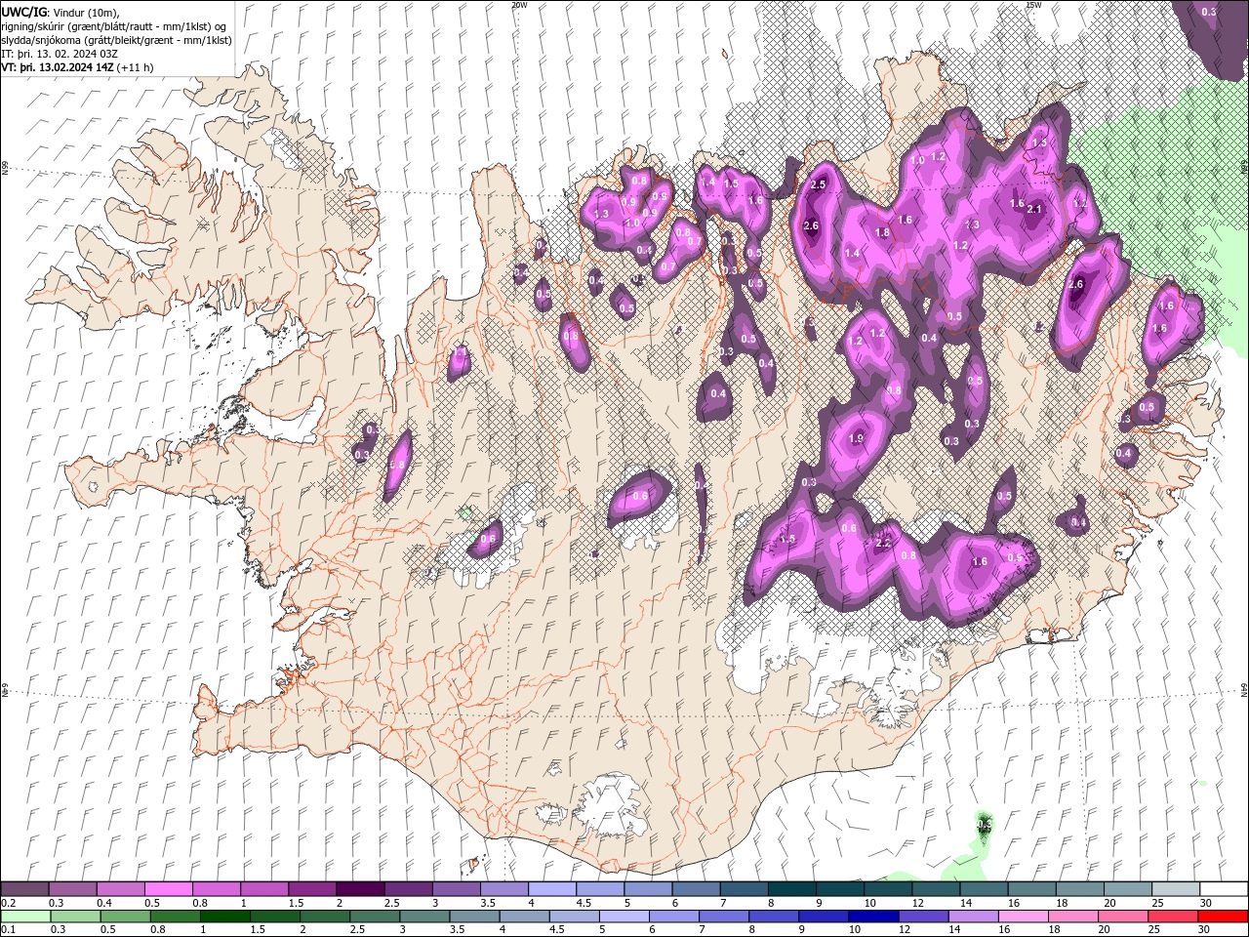1249x937 pixels.
Task: Click the '0.2' label in the upper legend
Action: point(8,903)
